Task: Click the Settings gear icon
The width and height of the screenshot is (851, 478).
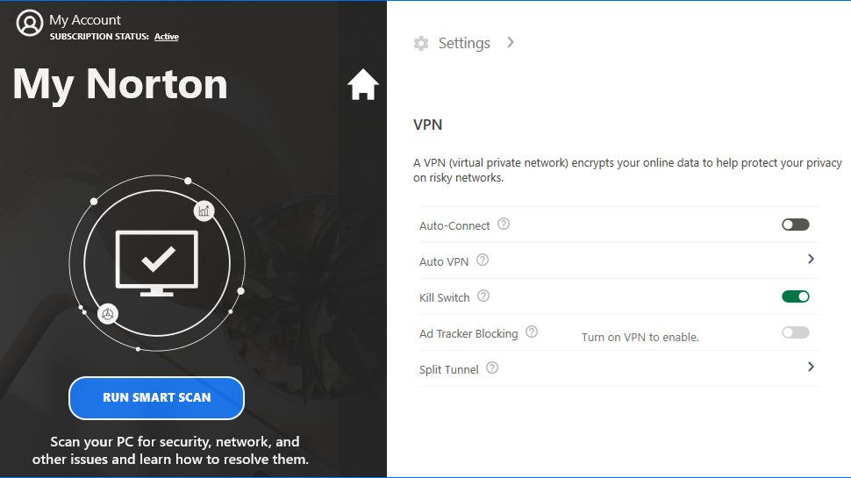Action: point(421,43)
